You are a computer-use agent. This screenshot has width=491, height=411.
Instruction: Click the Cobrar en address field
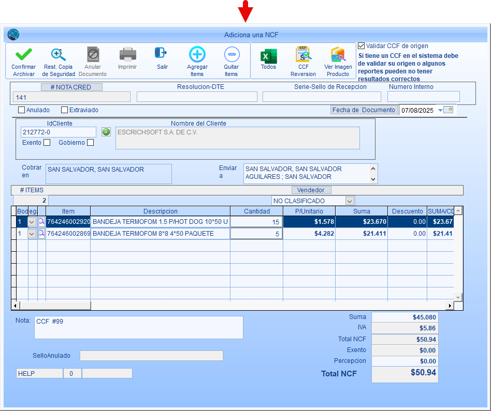pyautogui.click(x=109, y=174)
